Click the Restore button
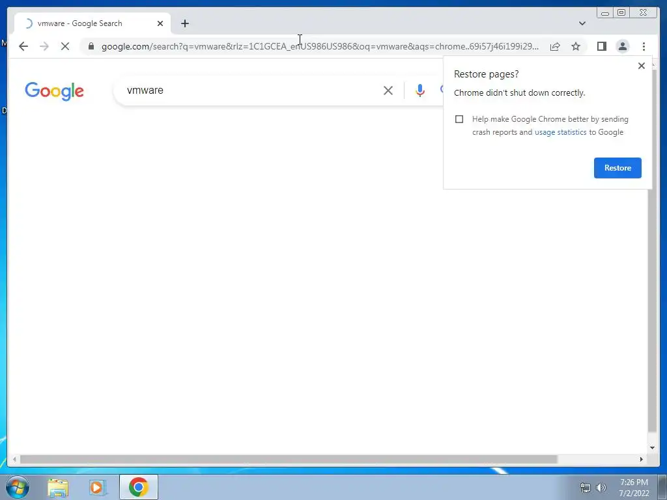667x500 pixels. click(617, 167)
